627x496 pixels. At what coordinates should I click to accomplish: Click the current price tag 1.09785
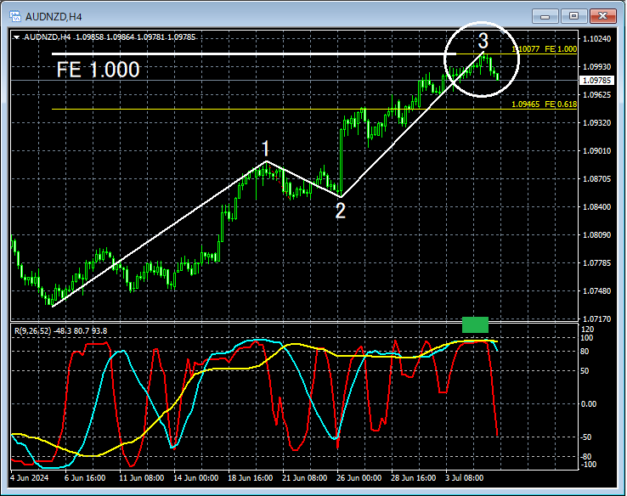596,81
